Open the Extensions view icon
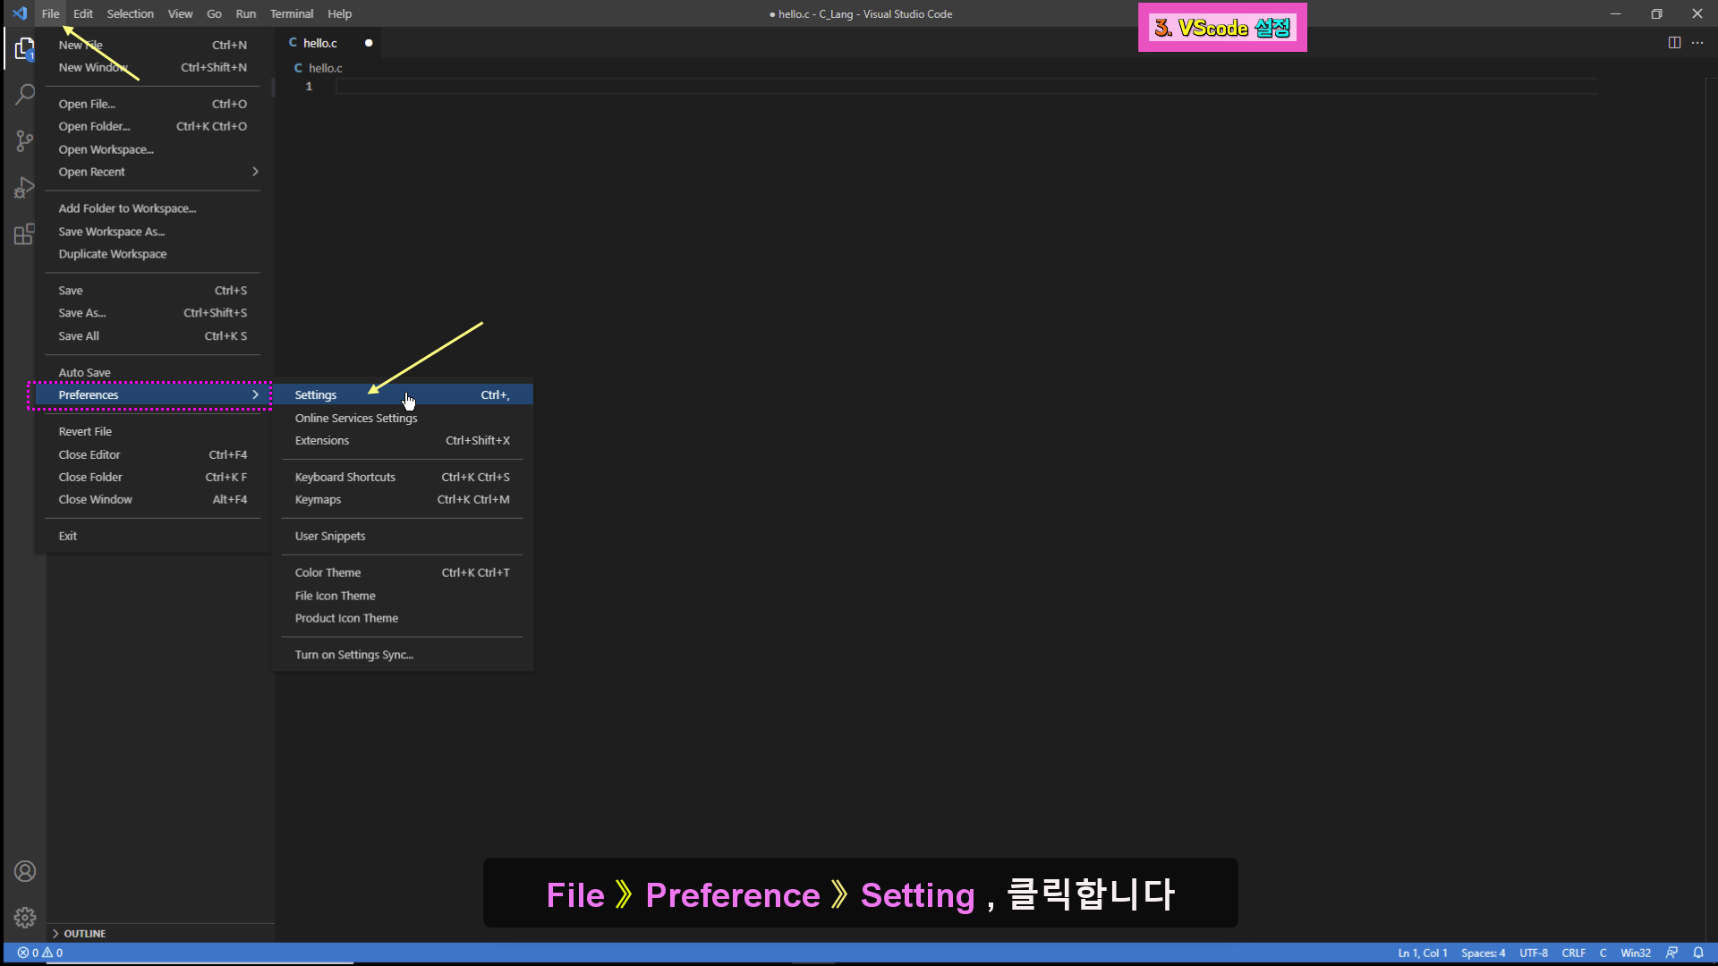This screenshot has width=1718, height=966. click(x=24, y=234)
